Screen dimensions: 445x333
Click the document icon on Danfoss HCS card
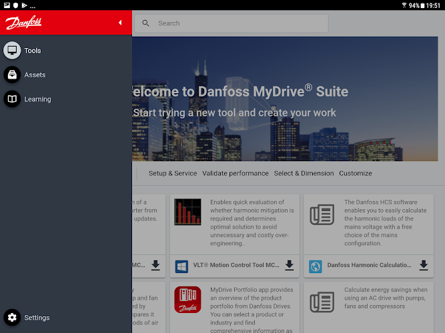tap(322, 214)
